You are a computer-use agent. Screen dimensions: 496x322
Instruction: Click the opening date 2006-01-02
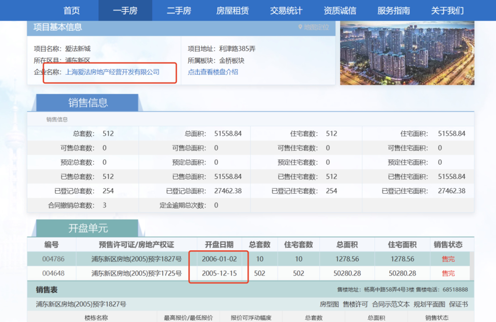tap(219, 259)
